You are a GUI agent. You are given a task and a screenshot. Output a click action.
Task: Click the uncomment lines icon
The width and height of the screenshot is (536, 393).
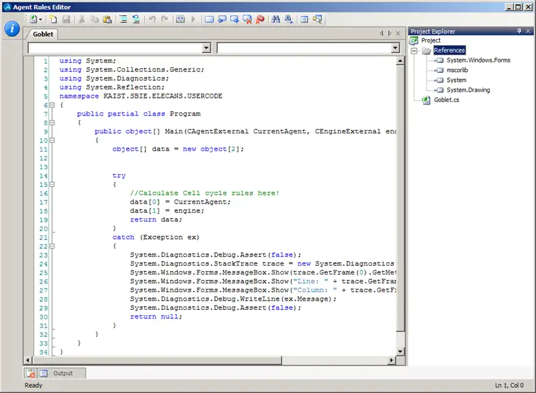tap(136, 19)
